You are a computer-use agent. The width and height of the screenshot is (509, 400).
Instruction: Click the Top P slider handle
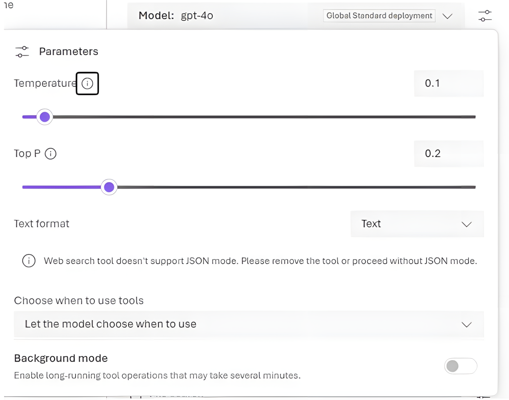tap(109, 187)
